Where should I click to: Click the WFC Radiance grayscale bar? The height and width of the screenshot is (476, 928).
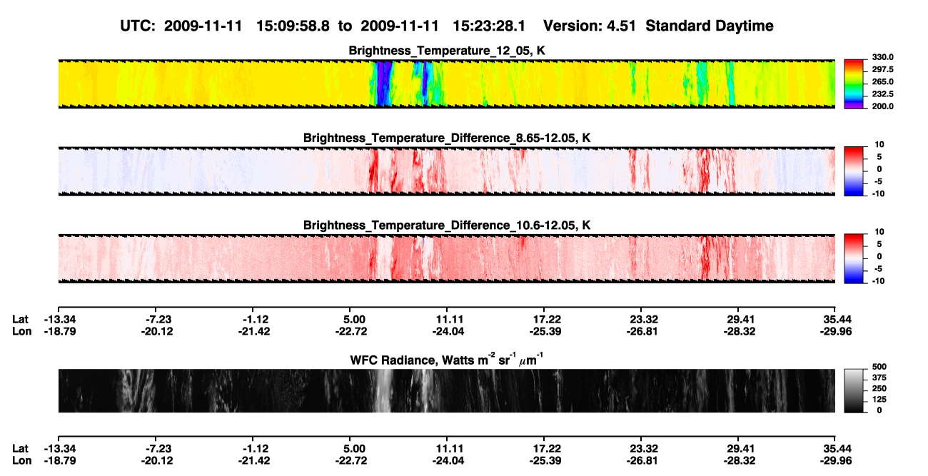[854, 390]
